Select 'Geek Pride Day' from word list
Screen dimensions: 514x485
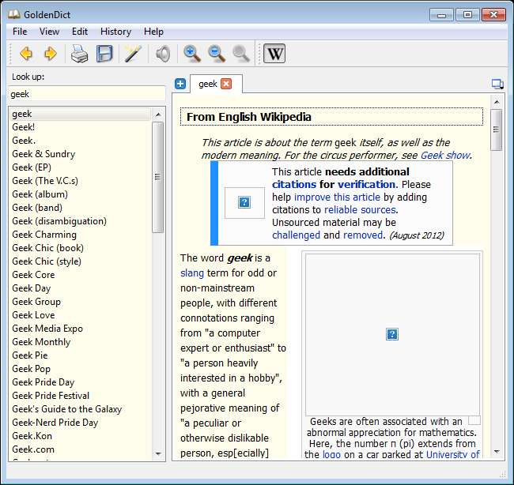(43, 382)
